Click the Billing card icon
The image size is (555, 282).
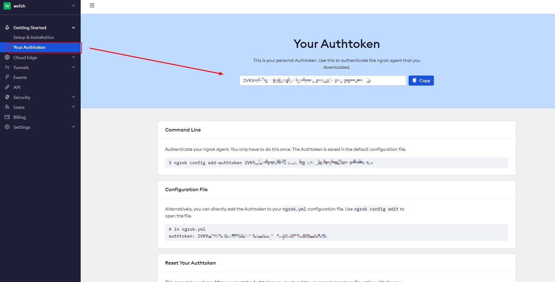click(x=7, y=117)
